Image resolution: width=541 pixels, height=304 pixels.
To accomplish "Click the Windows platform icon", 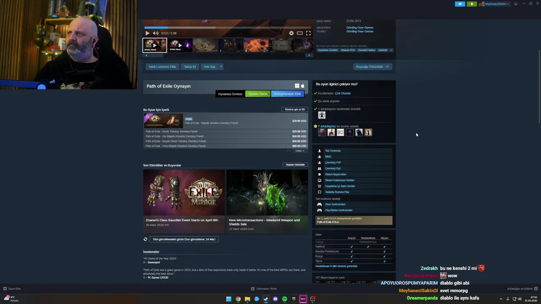I will tap(297, 86).
